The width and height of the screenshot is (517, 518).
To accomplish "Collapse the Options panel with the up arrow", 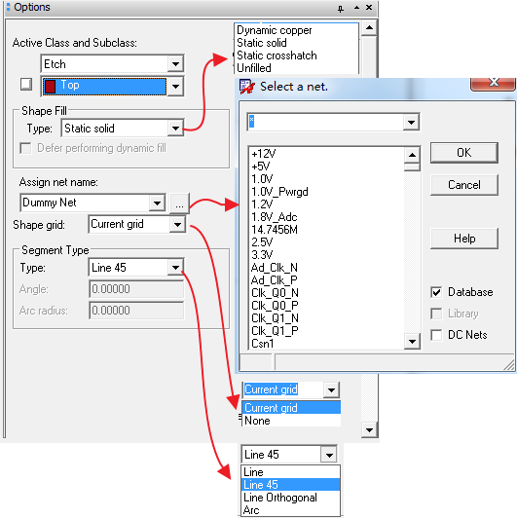I will click(356, 8).
